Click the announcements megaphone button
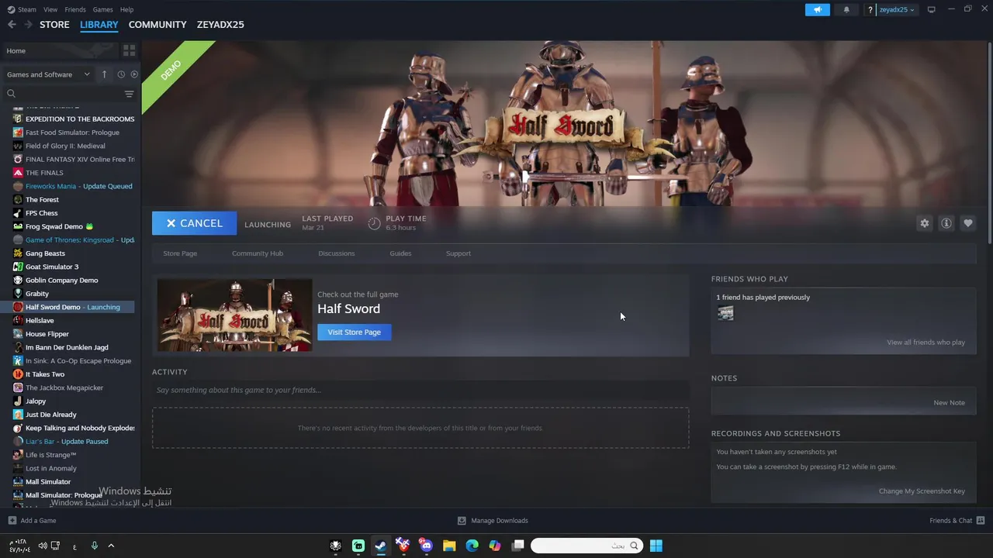The image size is (993, 558). [x=818, y=9]
